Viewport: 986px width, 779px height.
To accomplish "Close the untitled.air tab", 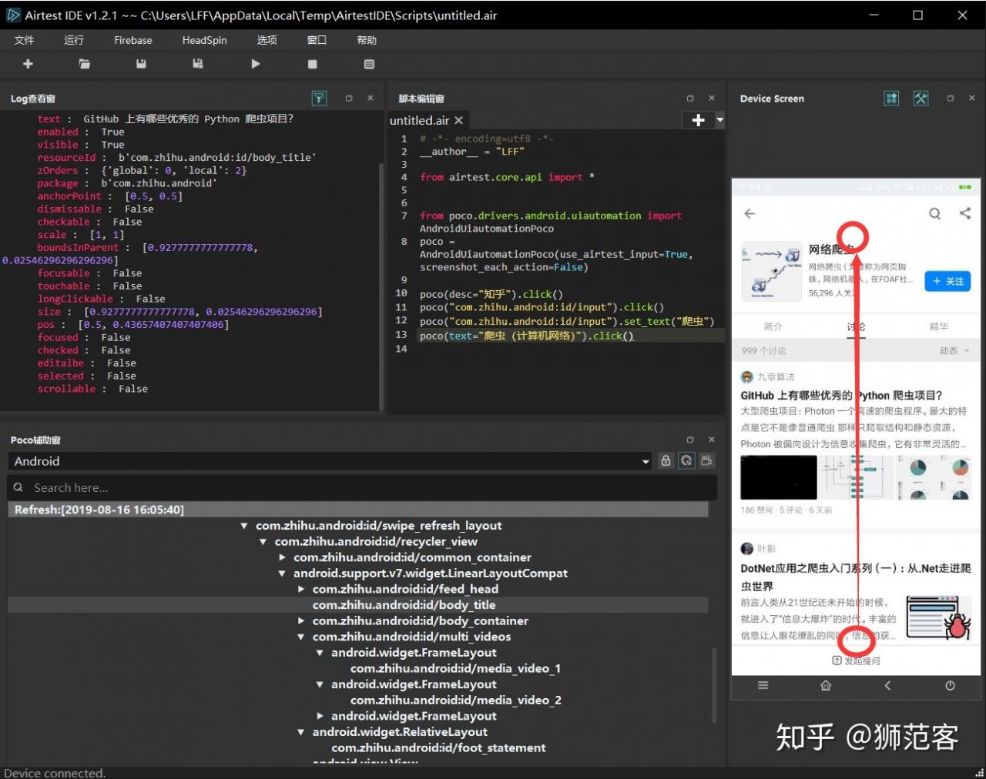I will coord(458,120).
